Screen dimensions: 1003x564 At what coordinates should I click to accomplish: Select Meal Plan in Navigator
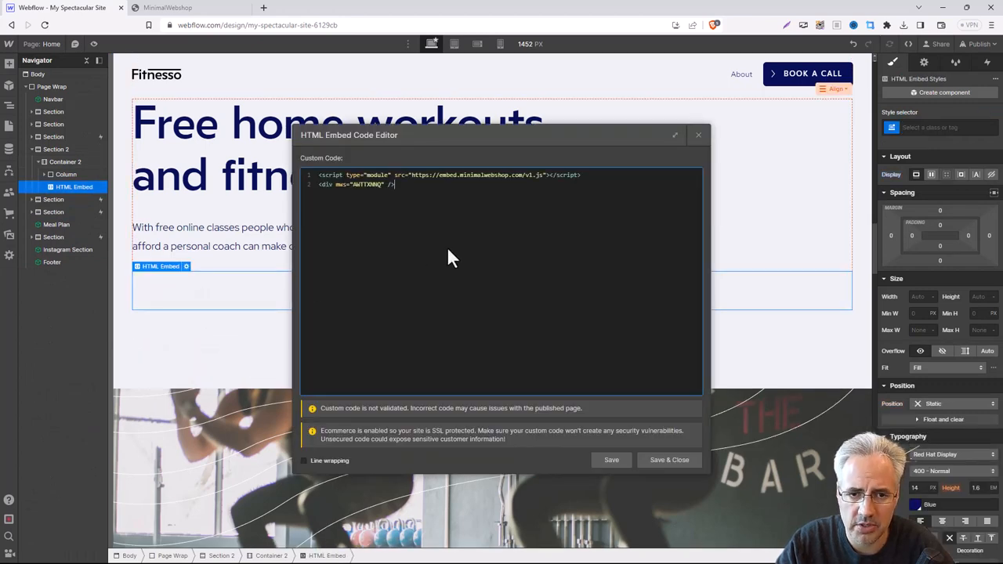point(56,225)
